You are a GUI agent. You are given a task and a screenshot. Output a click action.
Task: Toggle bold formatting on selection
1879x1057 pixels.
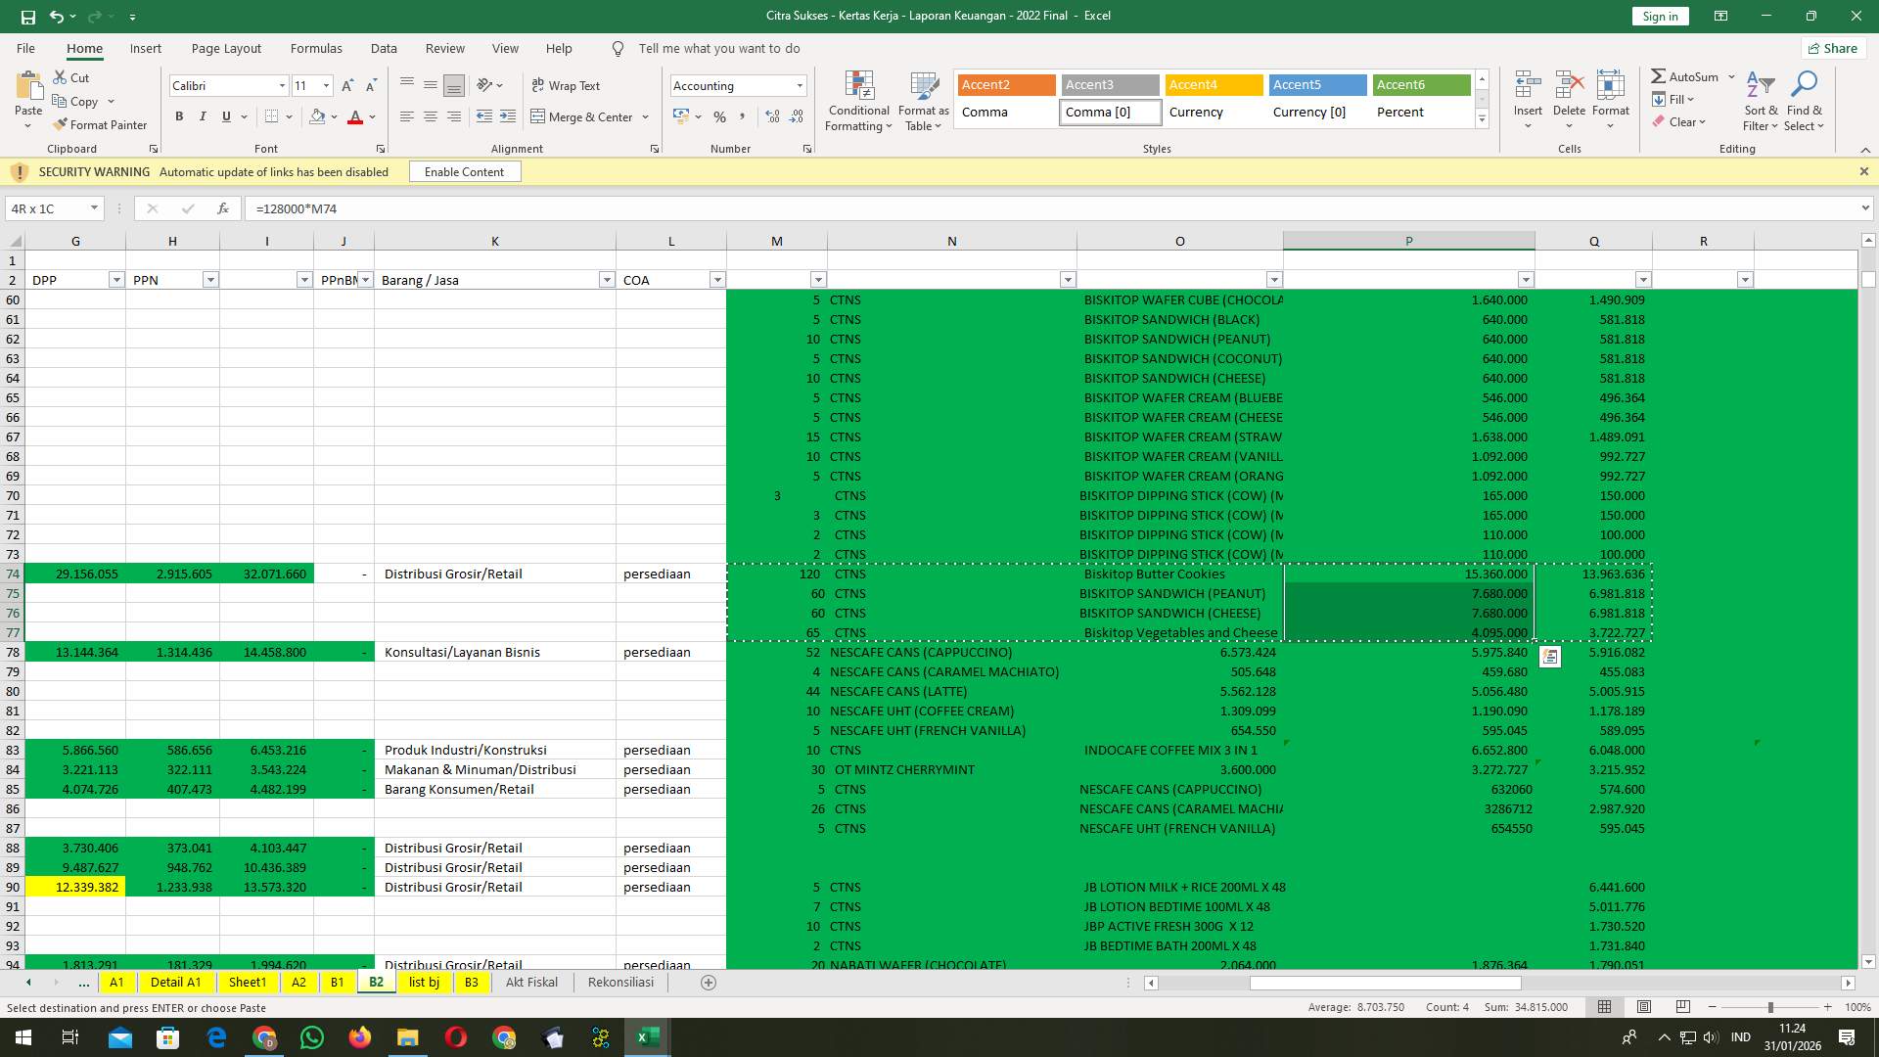click(179, 115)
